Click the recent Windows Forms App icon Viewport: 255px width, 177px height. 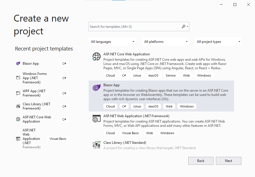pyautogui.click(x=18, y=78)
